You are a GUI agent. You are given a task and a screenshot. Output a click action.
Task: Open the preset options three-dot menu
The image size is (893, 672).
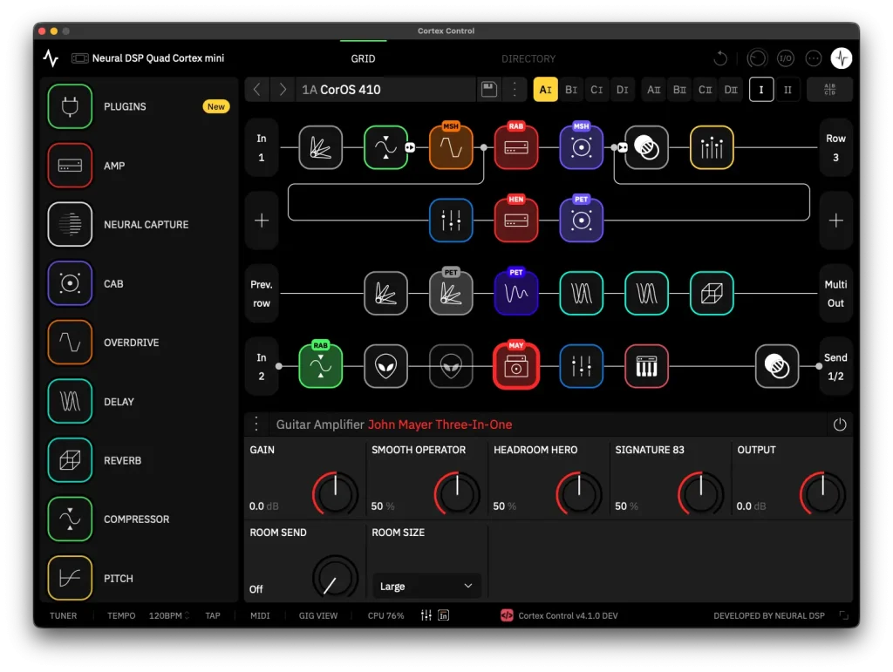[x=515, y=89]
